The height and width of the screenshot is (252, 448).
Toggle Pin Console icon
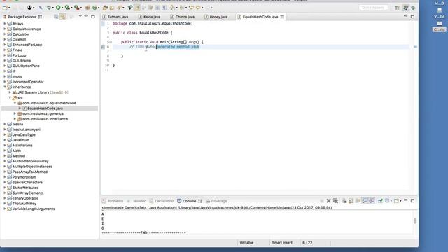click(380, 201)
